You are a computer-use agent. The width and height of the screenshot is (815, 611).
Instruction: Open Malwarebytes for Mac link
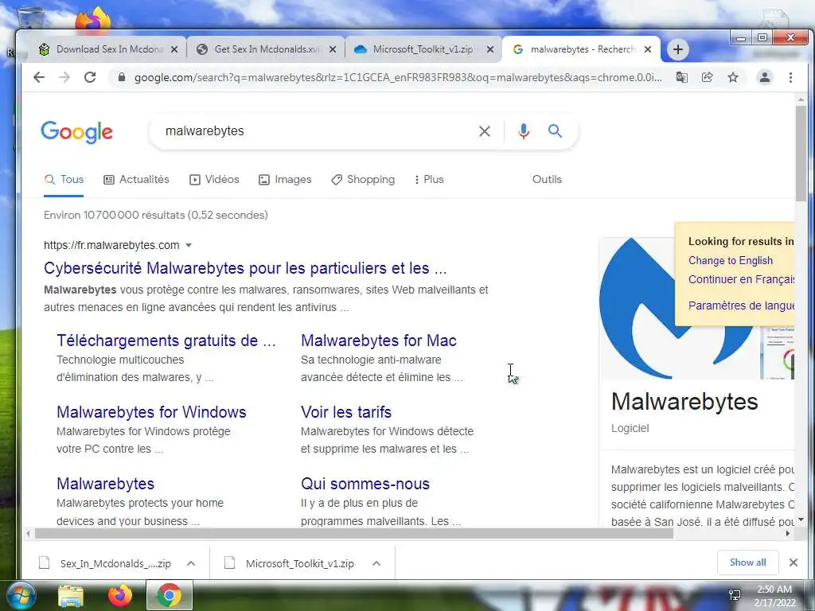click(x=378, y=341)
